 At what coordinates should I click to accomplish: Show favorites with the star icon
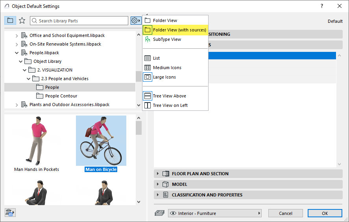pos(22,20)
